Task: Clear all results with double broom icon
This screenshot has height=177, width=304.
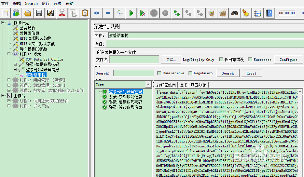Action: pos(223,13)
